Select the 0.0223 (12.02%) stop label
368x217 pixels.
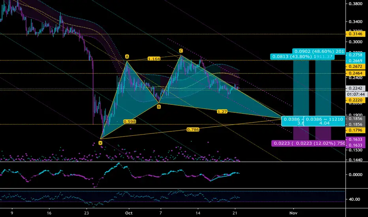(320, 143)
